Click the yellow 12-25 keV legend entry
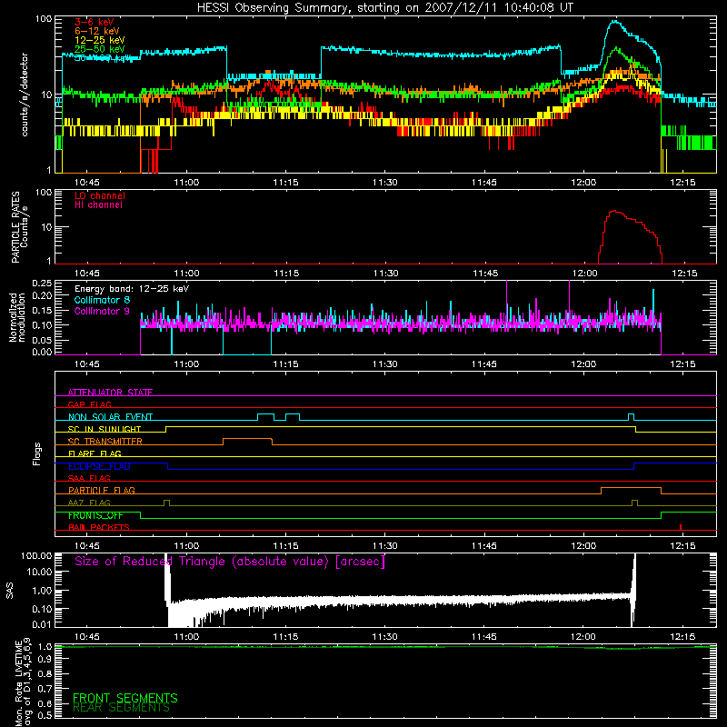The image size is (727, 727). (x=99, y=40)
